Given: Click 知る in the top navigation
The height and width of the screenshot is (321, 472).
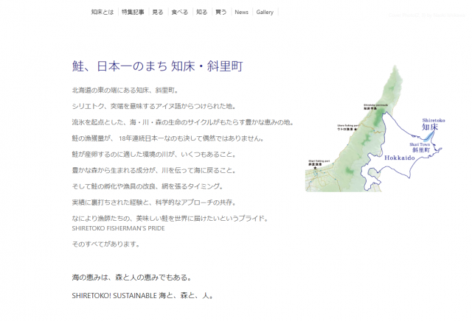Looking at the screenshot, I should tap(201, 13).
